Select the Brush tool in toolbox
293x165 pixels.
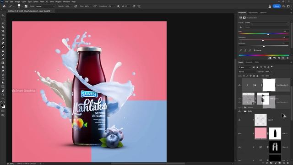click(3, 47)
